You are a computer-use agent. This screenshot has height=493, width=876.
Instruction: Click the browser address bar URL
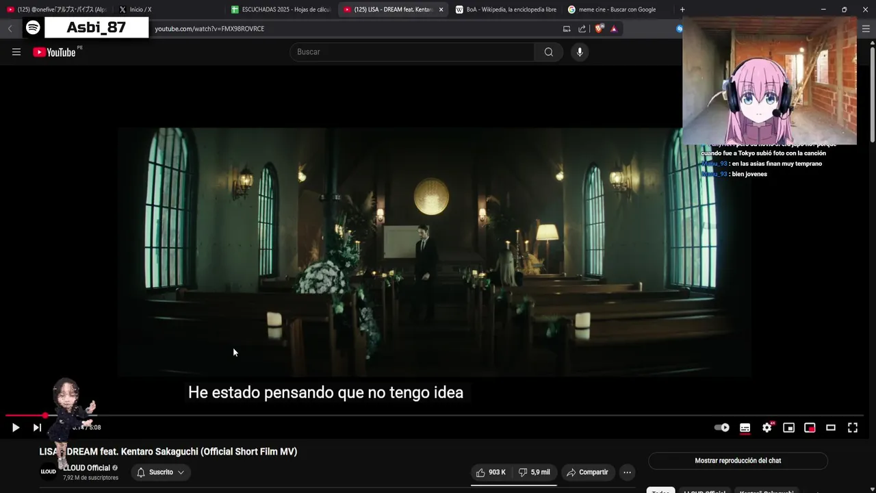pos(209,29)
